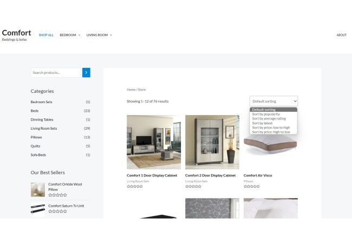
Task: Open Comfort Orkide Wool Pillow thumbnail
Action: tap(38, 189)
